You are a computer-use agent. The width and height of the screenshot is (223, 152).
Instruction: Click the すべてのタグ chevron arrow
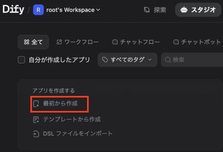tap(150, 60)
